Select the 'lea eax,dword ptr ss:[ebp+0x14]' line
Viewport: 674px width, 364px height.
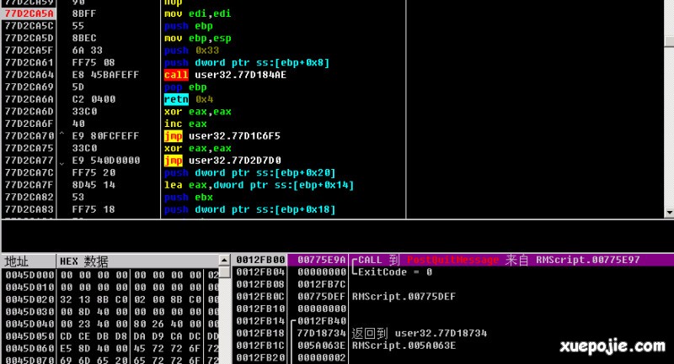pos(259,185)
